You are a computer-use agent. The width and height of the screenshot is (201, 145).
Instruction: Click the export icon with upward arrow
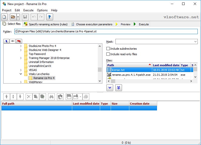[x=76, y=97]
